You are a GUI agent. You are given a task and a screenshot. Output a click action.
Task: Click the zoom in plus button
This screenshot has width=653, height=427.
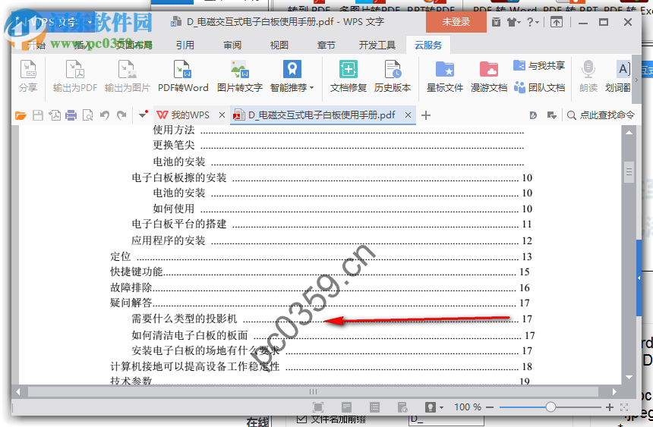(x=610, y=407)
